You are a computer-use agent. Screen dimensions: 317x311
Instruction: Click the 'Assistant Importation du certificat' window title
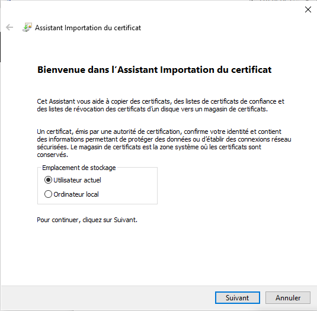point(88,28)
